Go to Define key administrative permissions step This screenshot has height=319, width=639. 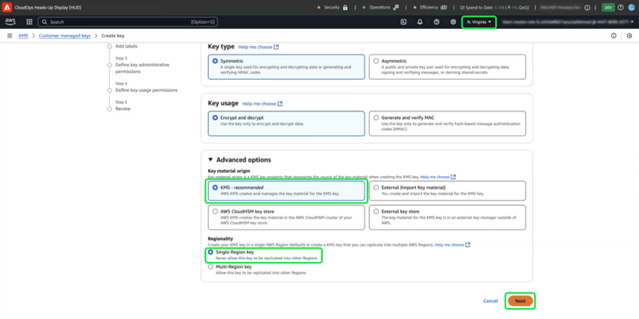[142, 68]
